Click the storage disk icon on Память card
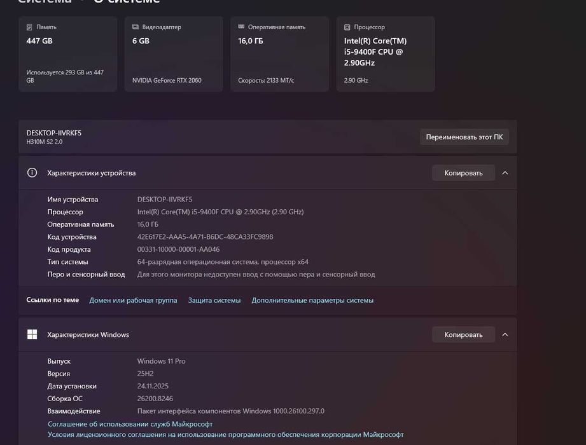 pos(29,27)
